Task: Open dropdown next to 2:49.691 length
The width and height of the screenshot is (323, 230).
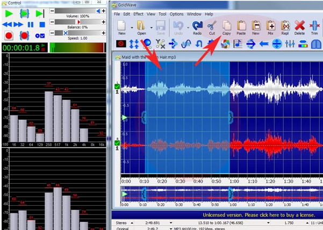Action: click(x=171, y=223)
